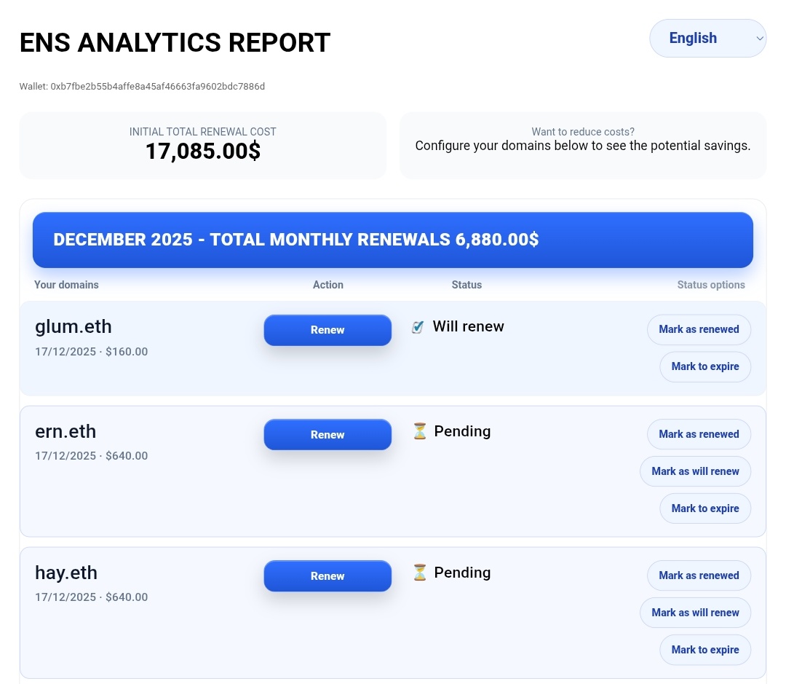786x684 pixels.
Task: Click the ern.eth domain name
Action: point(65,431)
